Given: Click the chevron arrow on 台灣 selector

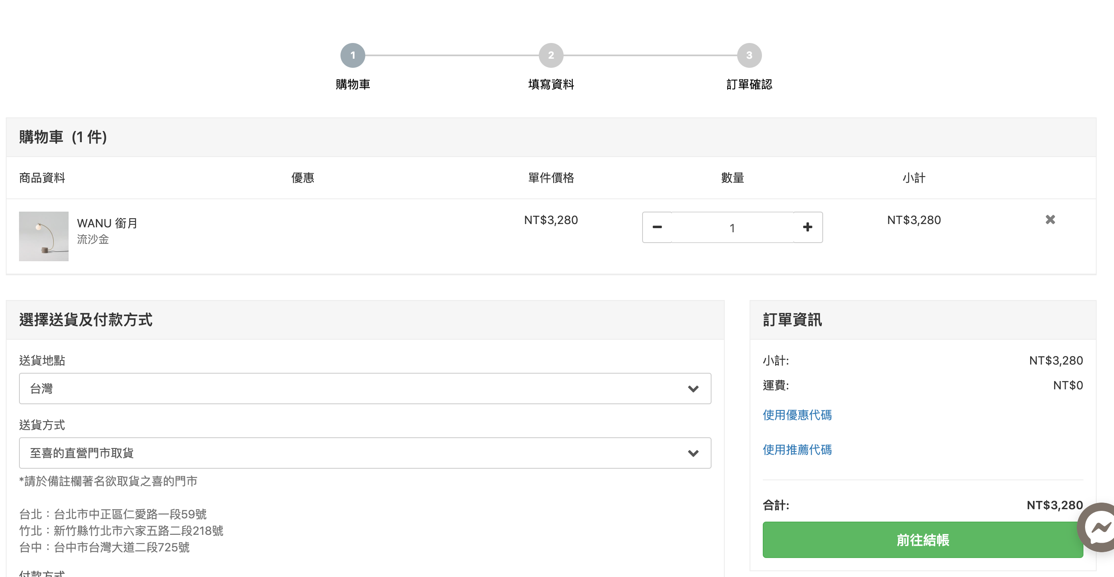Looking at the screenshot, I should (x=693, y=389).
